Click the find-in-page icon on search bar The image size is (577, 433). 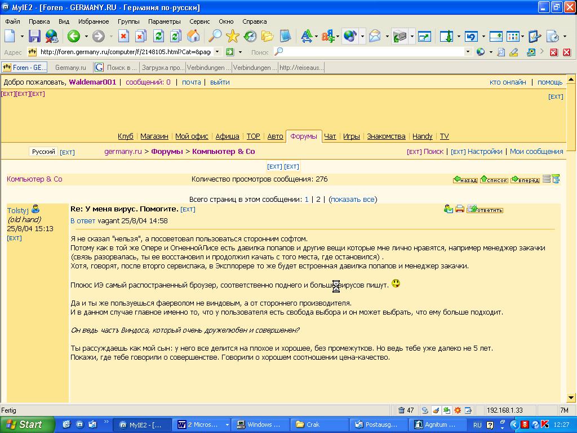pos(501,52)
